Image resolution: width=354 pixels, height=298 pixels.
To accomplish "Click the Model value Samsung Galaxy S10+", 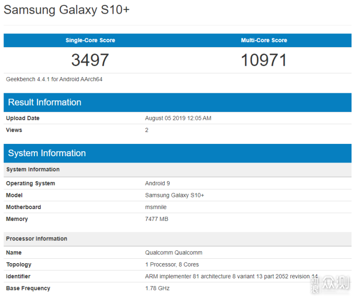I will pyautogui.click(x=175, y=195).
